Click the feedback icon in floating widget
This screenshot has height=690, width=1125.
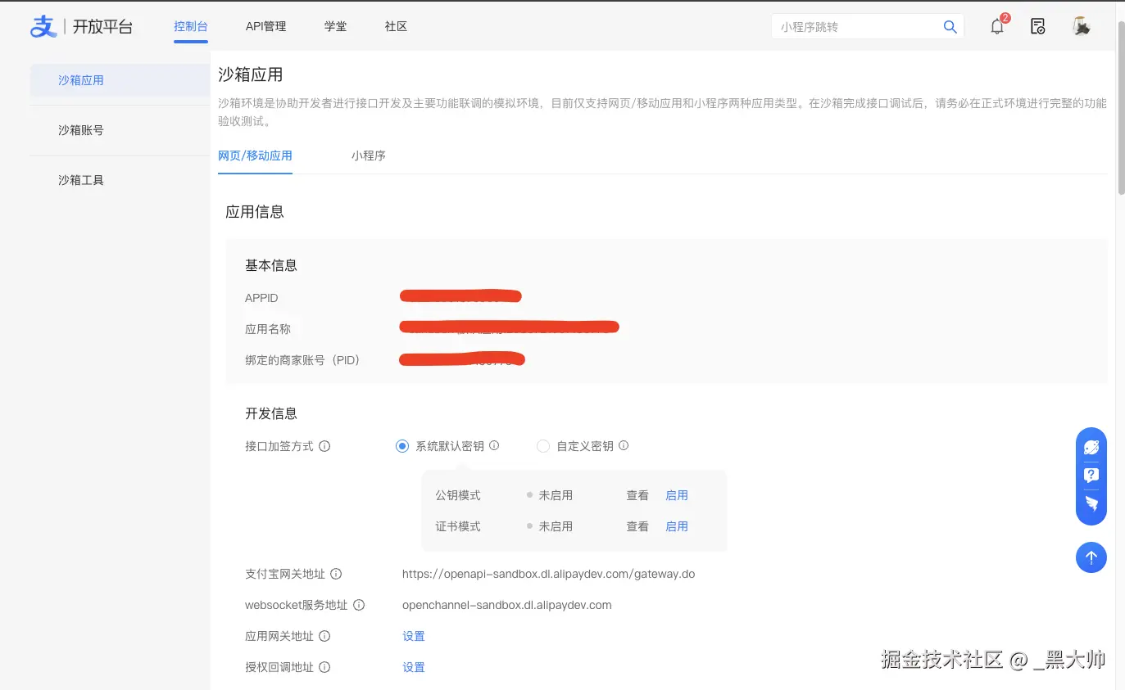pyautogui.click(x=1091, y=503)
